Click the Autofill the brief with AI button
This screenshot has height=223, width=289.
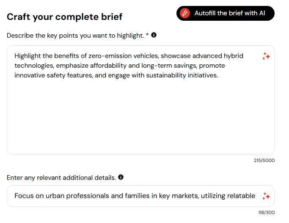click(225, 13)
